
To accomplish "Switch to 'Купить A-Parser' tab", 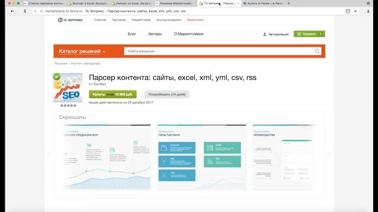I will click(x=263, y=4).
